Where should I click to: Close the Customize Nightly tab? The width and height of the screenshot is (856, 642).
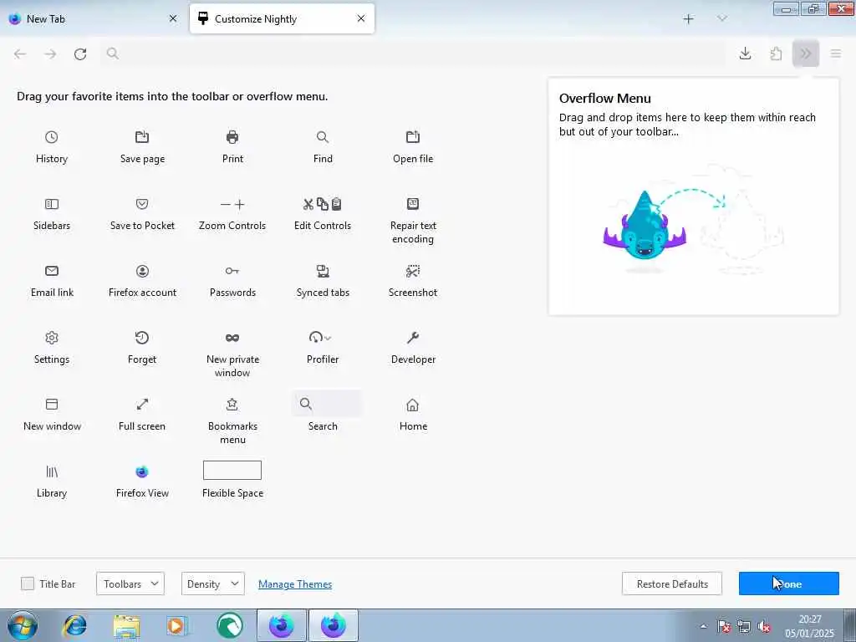pyautogui.click(x=361, y=18)
